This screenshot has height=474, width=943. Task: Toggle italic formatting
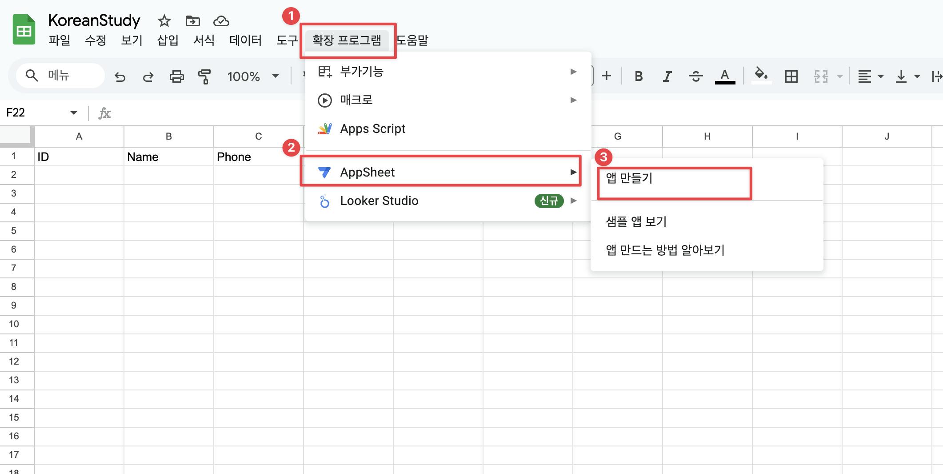(x=667, y=76)
